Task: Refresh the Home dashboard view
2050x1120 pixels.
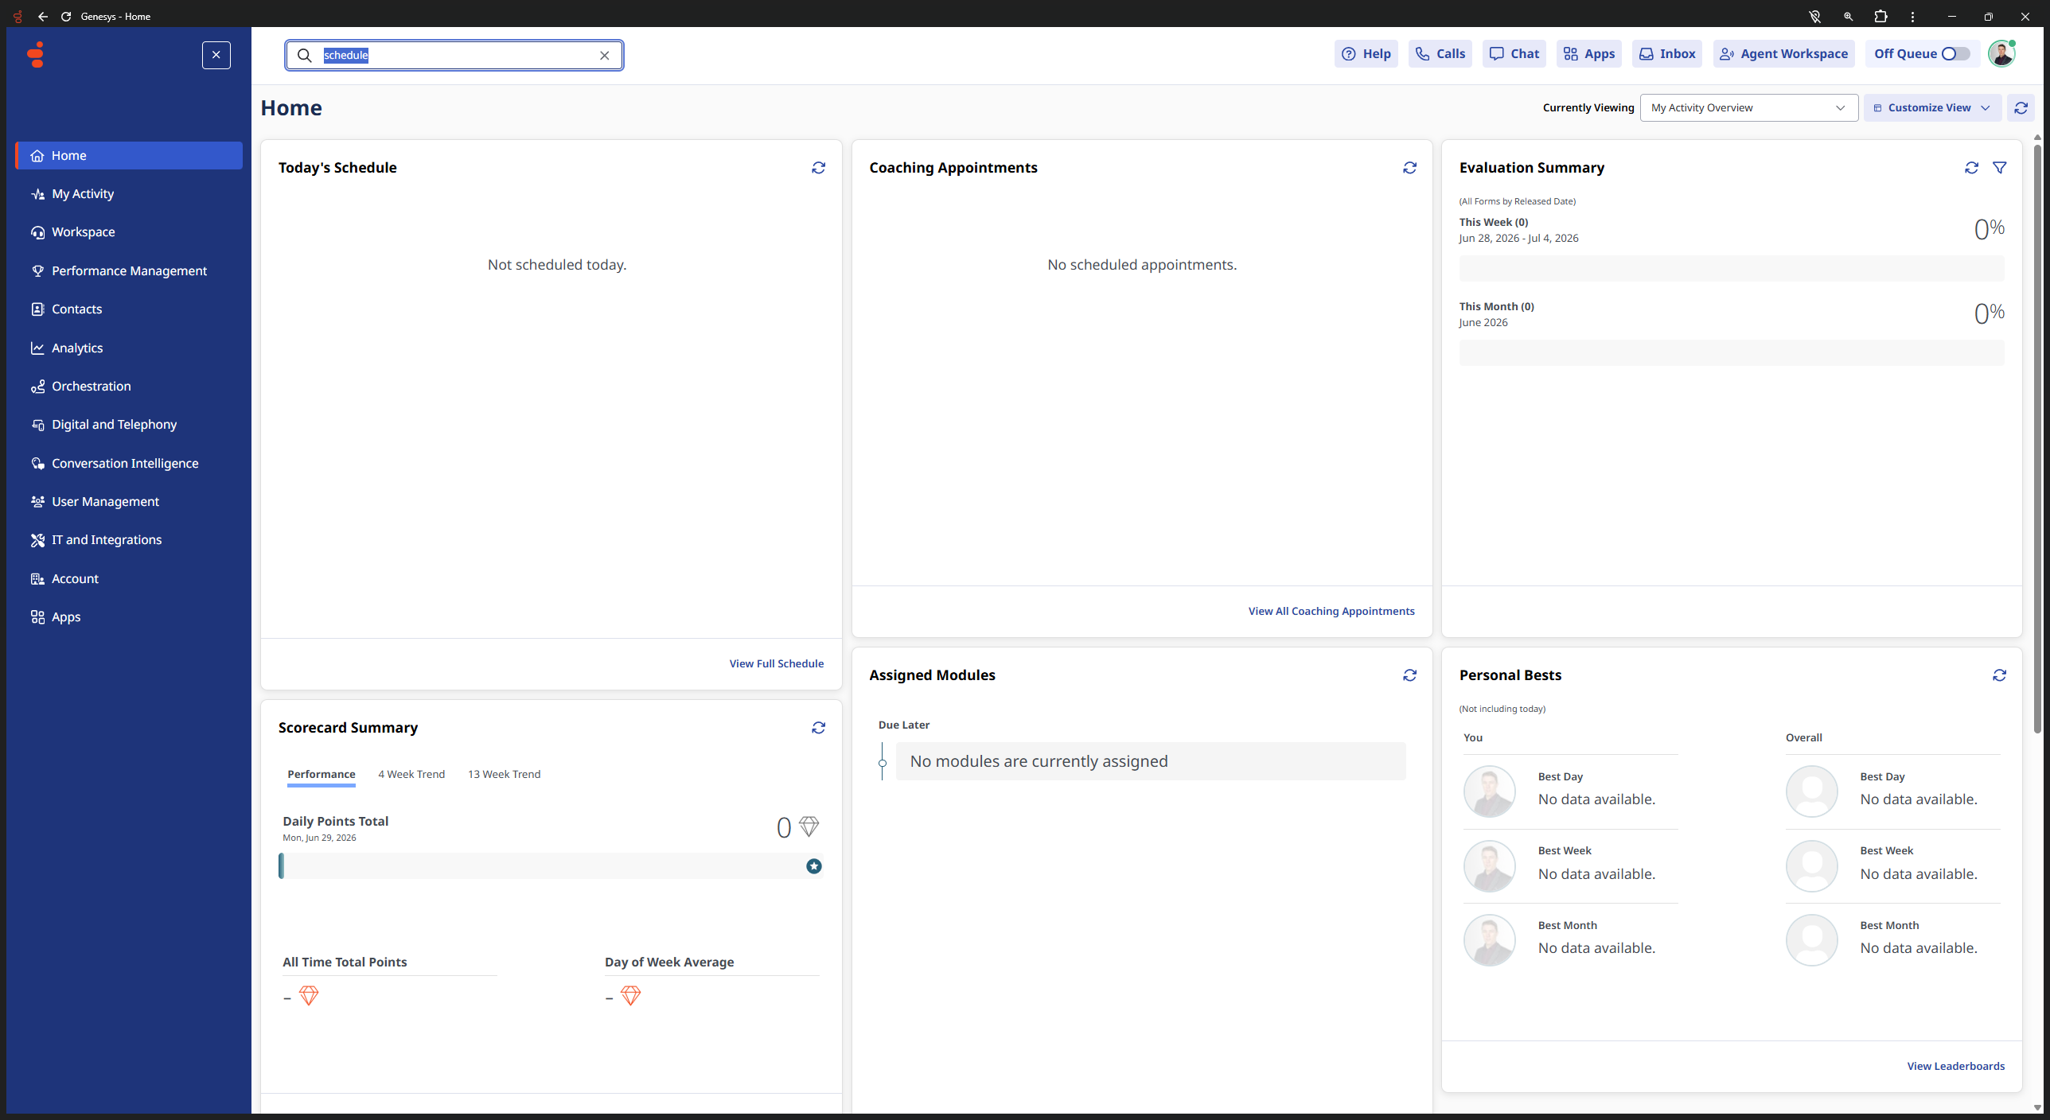Action: coord(2021,108)
